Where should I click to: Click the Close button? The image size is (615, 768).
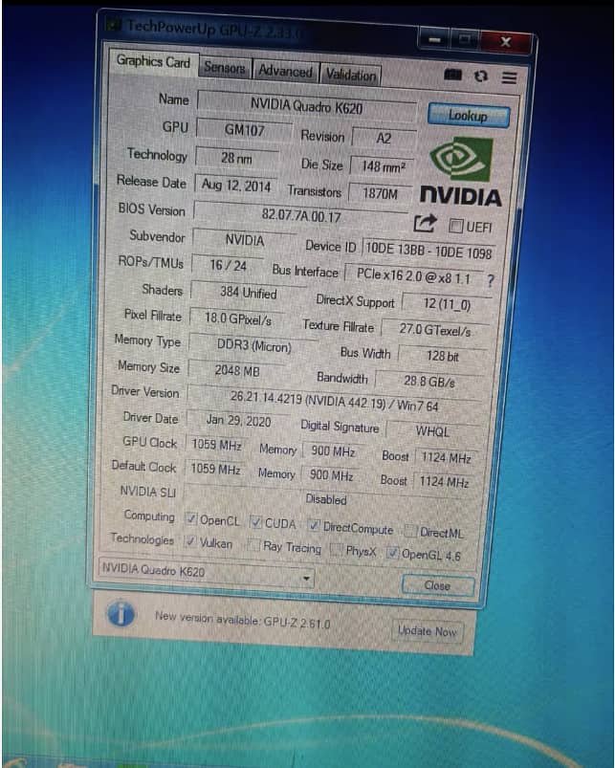438,585
